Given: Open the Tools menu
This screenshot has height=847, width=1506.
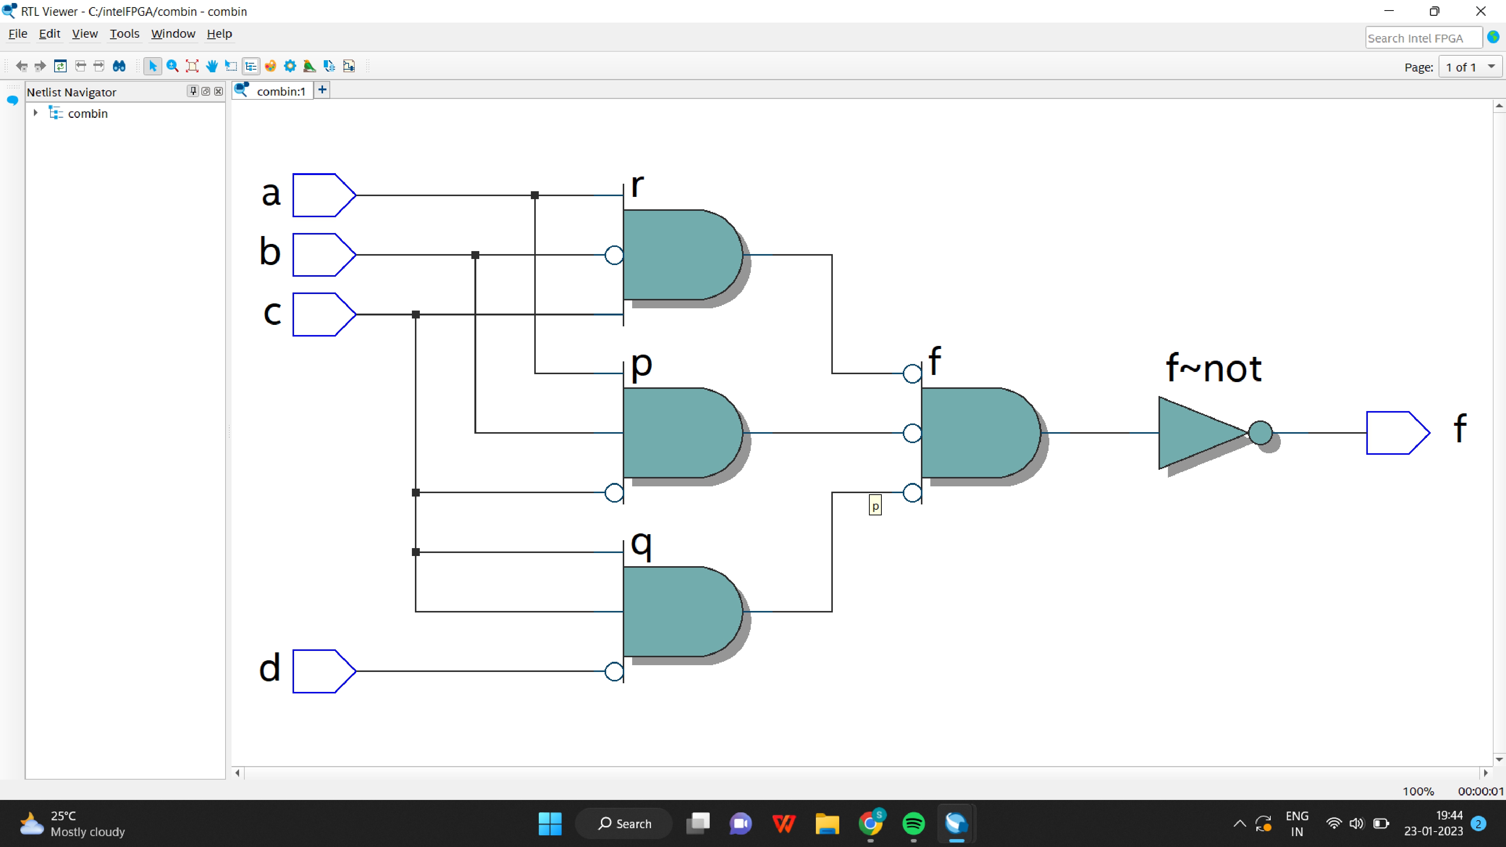Looking at the screenshot, I should click(x=125, y=34).
